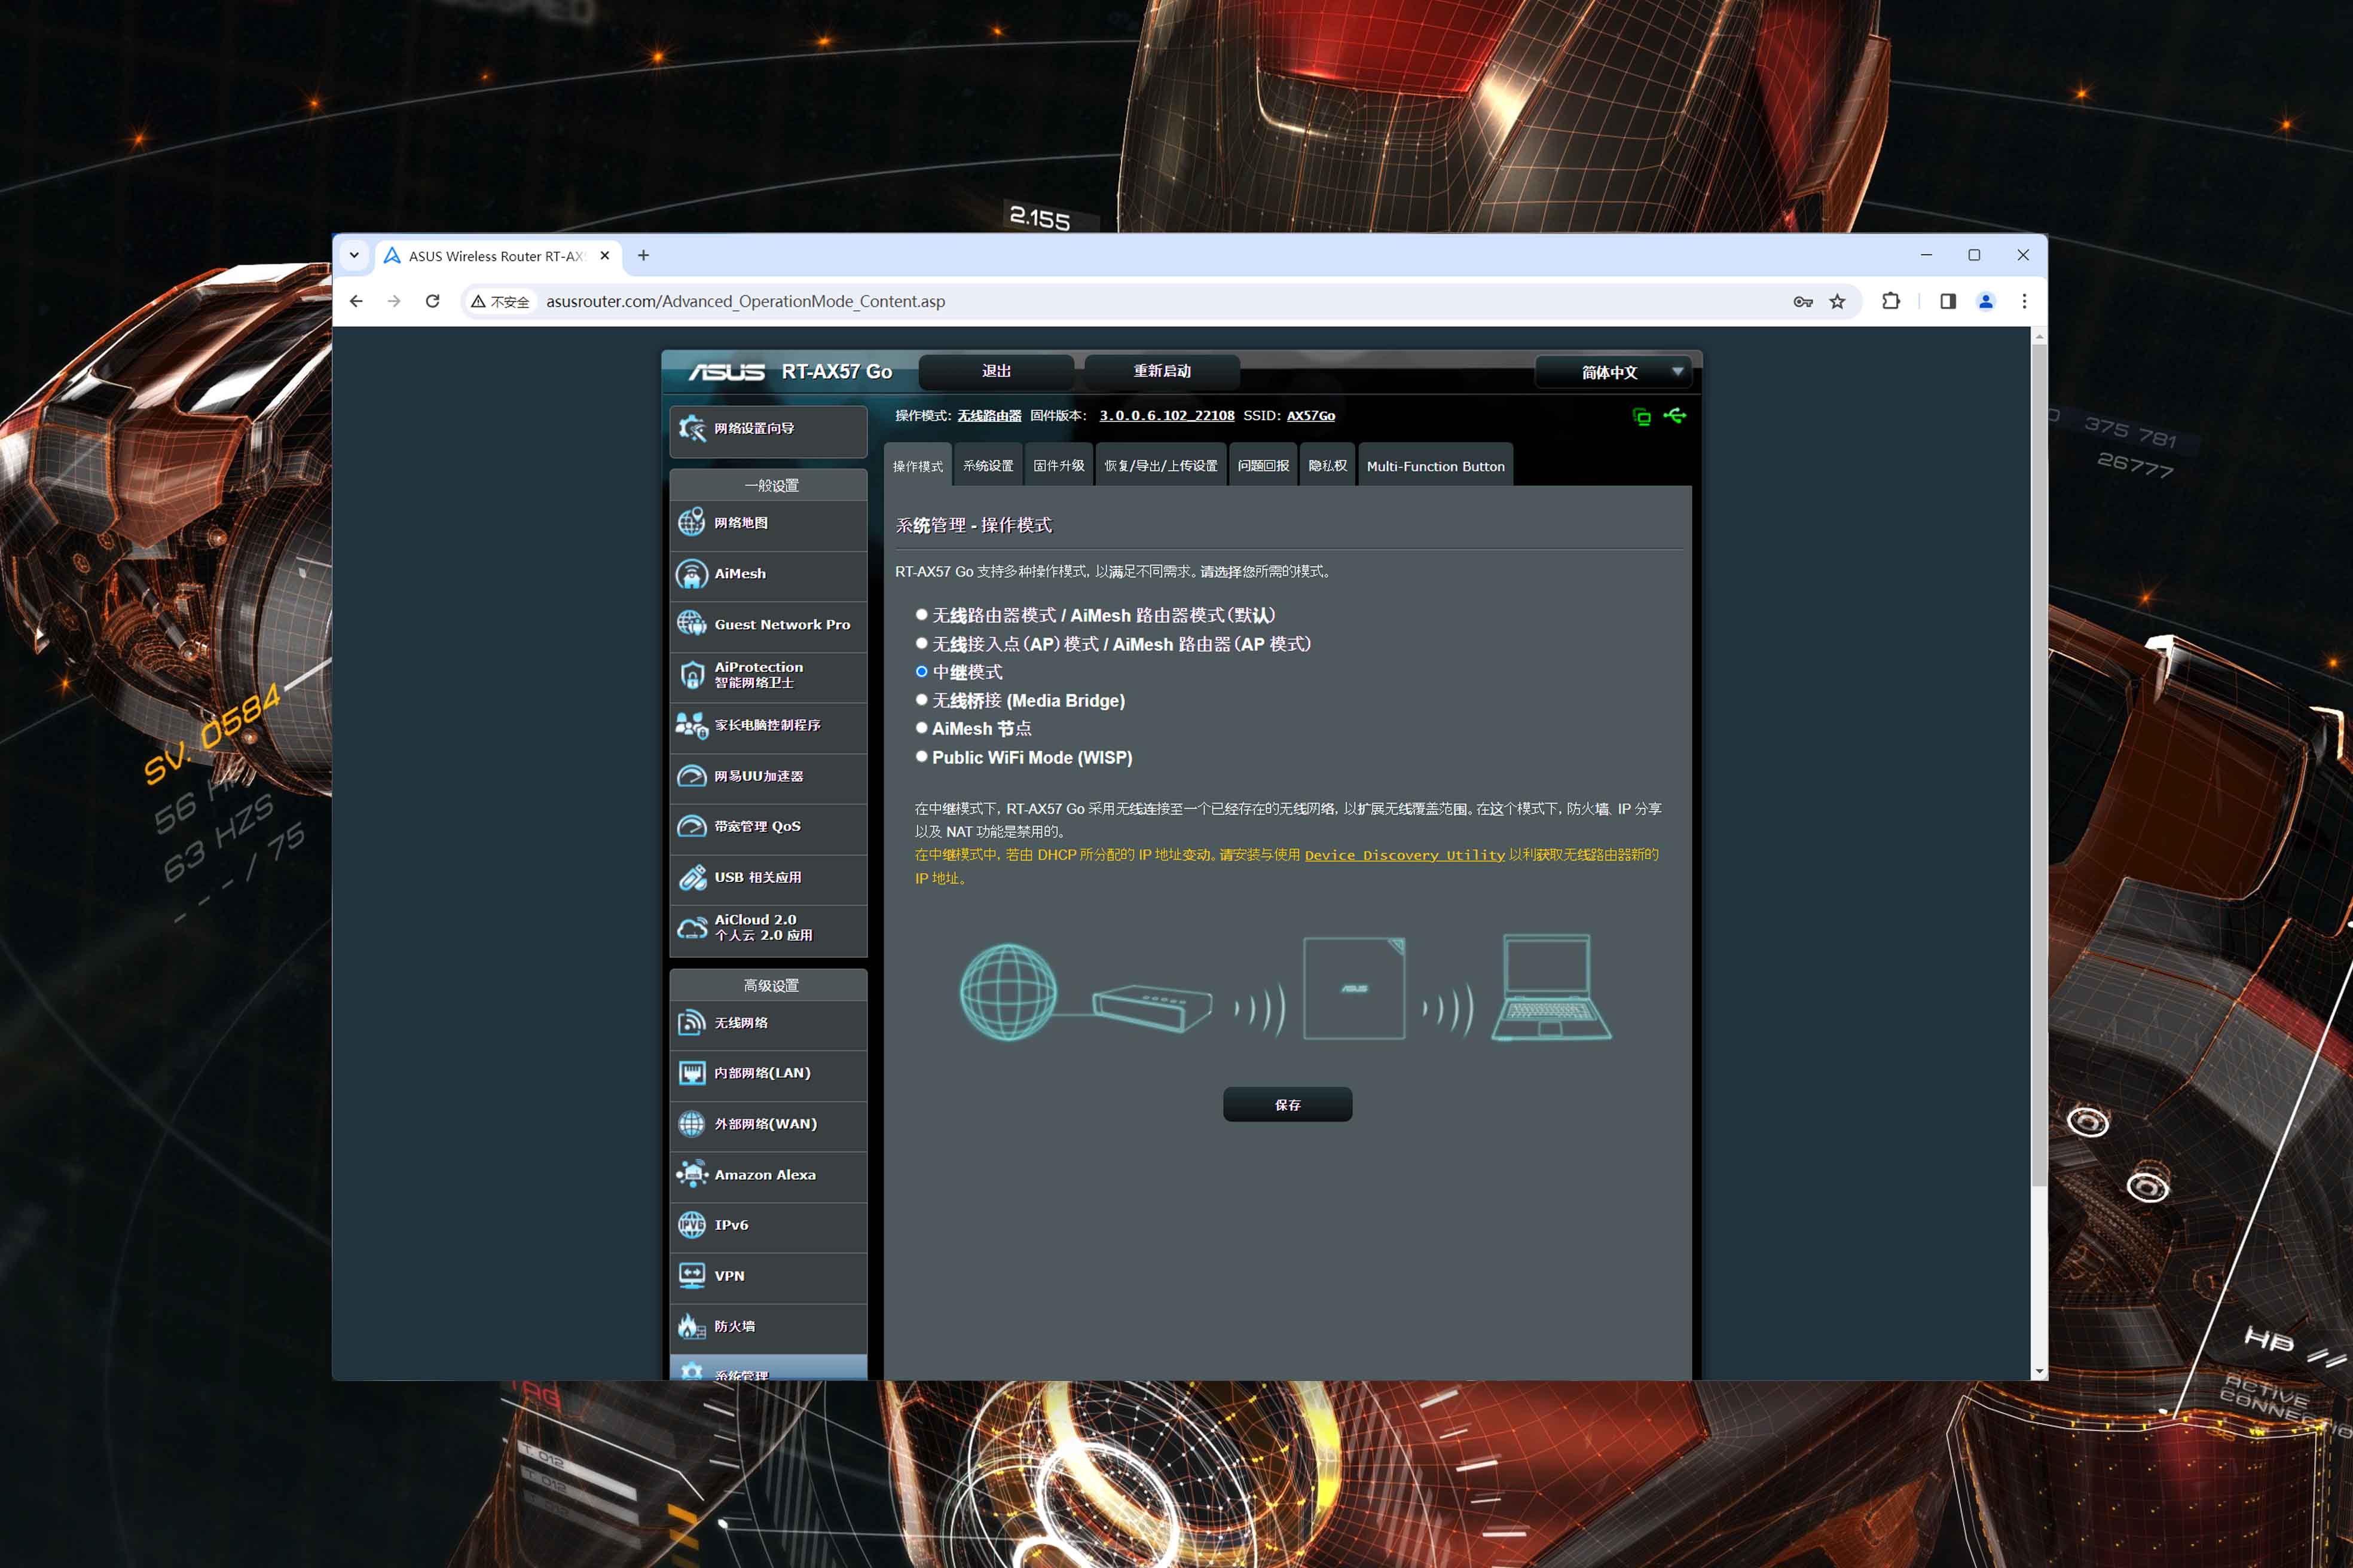Select Public WiFi Mode (WISP)
The height and width of the screenshot is (1568, 2353).
click(x=921, y=757)
